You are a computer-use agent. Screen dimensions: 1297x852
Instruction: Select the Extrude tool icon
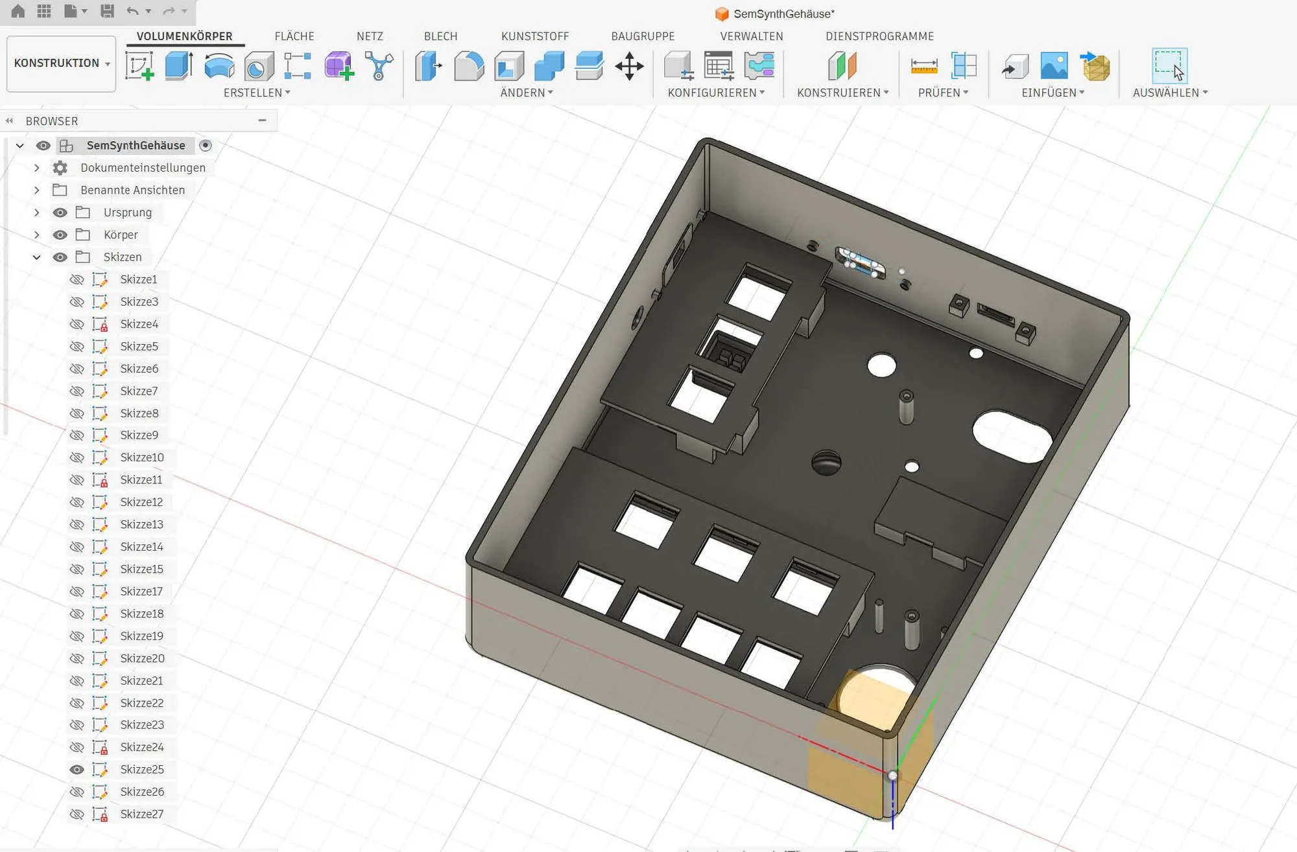coord(179,66)
